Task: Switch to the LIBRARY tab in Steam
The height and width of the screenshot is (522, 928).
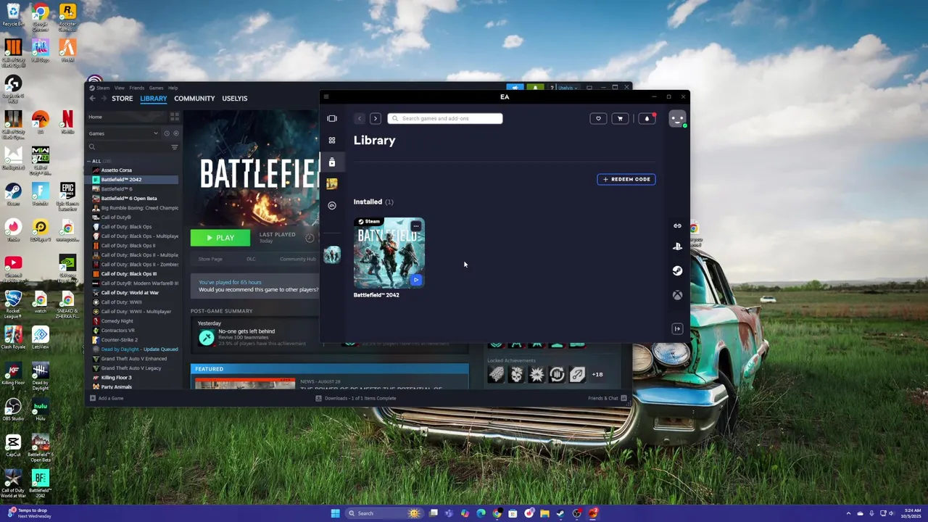Action: click(153, 99)
